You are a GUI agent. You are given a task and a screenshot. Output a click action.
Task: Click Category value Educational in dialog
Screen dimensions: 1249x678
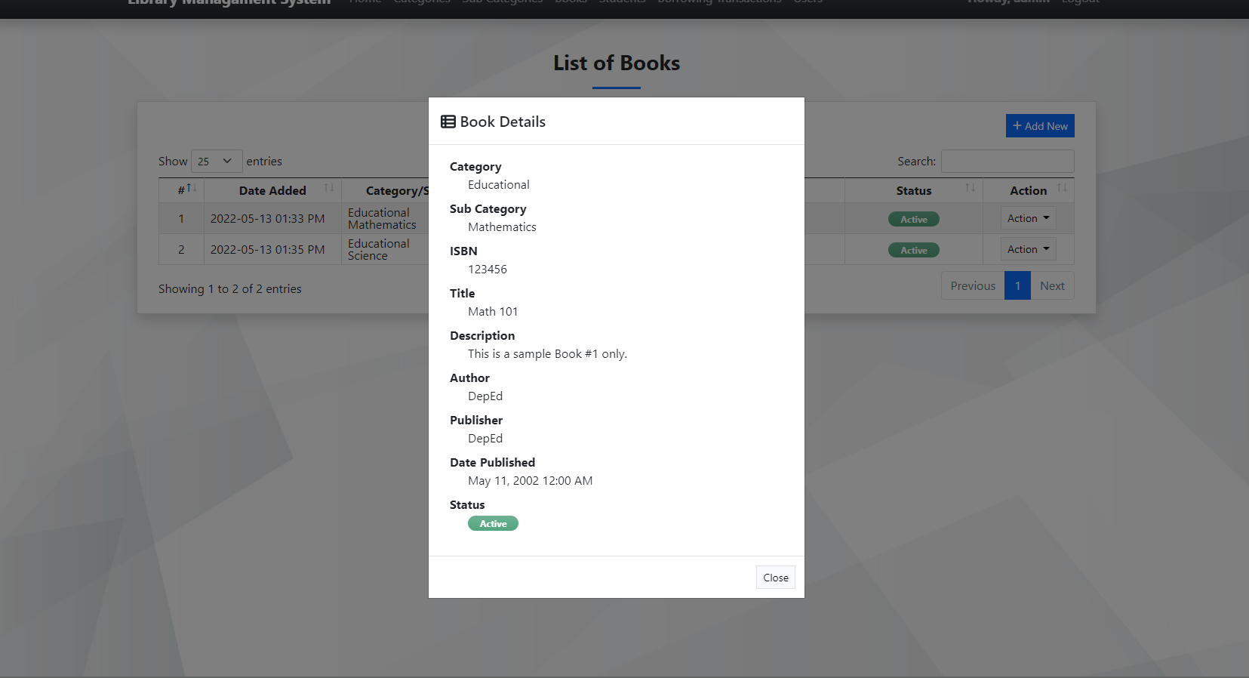tap(498, 184)
